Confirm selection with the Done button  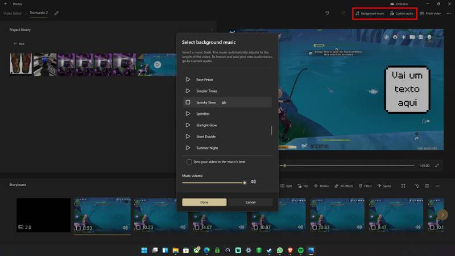tap(204, 202)
